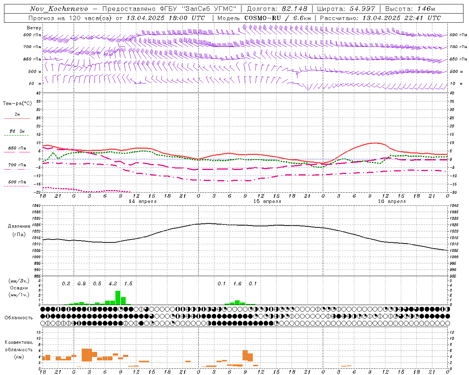Select the 500 гПа temperature legend entry

point(17,182)
